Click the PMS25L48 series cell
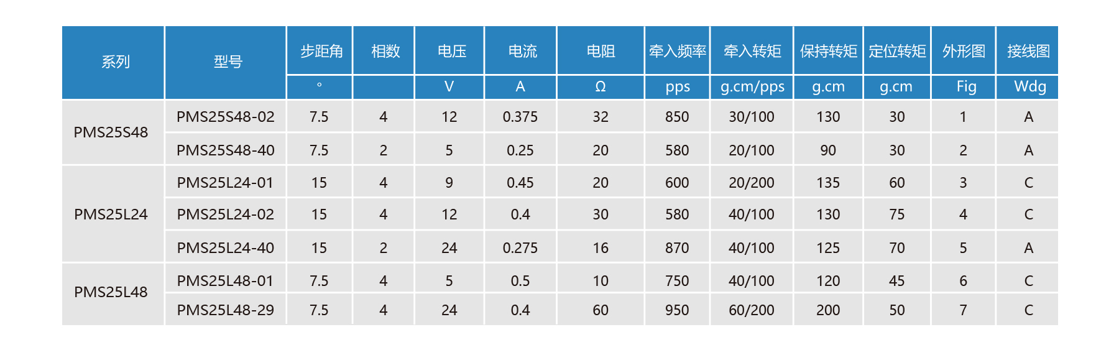 [x=111, y=292]
